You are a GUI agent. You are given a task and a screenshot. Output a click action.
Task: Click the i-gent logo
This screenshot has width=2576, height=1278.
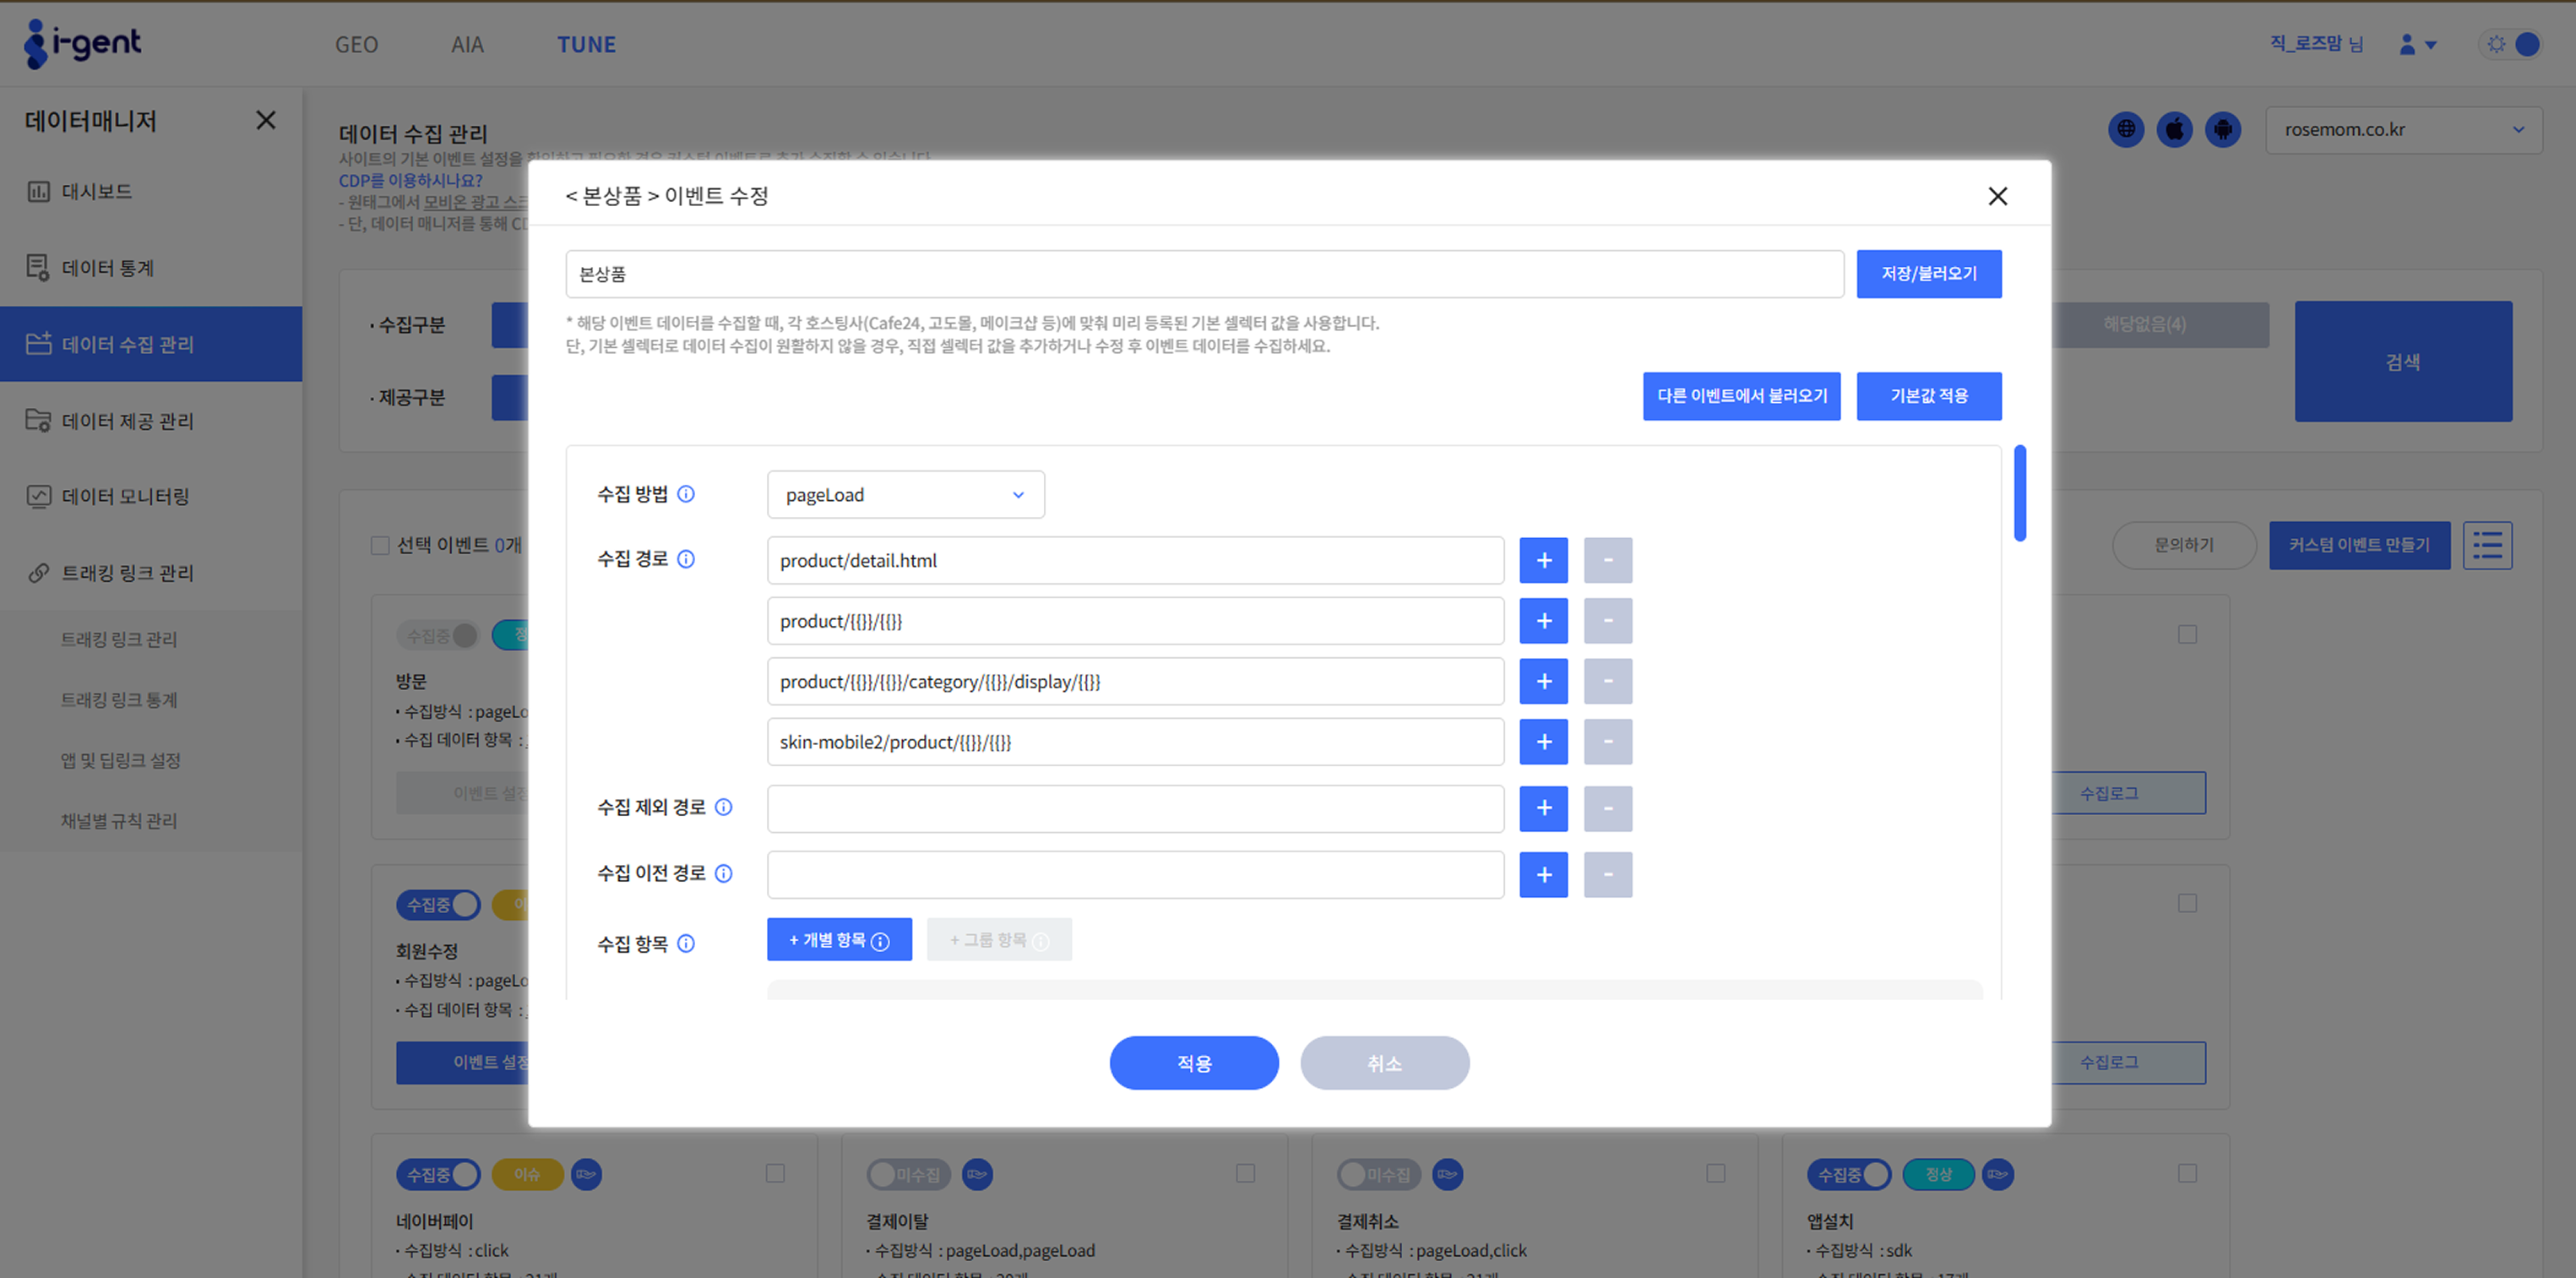(82, 44)
